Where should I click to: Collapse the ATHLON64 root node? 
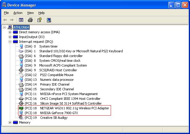click(4, 27)
